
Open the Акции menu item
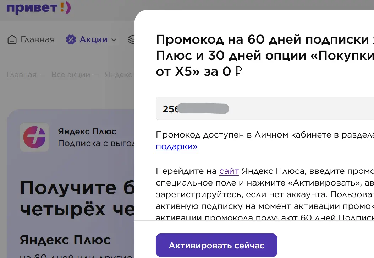click(x=94, y=39)
